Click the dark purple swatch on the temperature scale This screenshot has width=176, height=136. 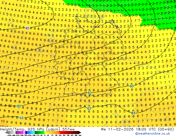tap(16, 132)
